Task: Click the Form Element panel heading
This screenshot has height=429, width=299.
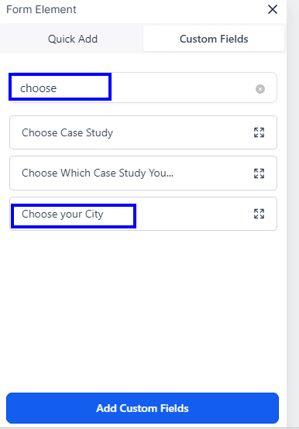Action: point(41,9)
